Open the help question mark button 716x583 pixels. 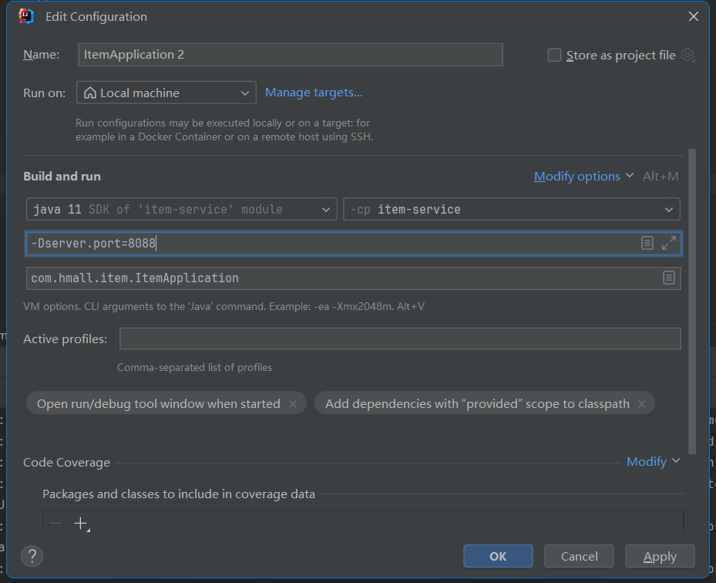pyautogui.click(x=32, y=556)
